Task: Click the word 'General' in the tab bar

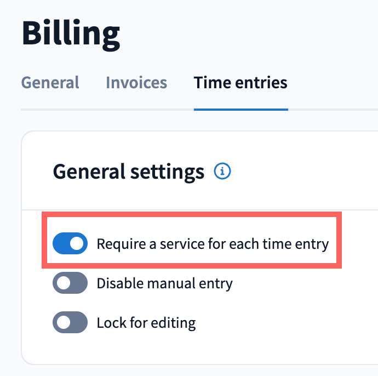Action: coord(50,83)
